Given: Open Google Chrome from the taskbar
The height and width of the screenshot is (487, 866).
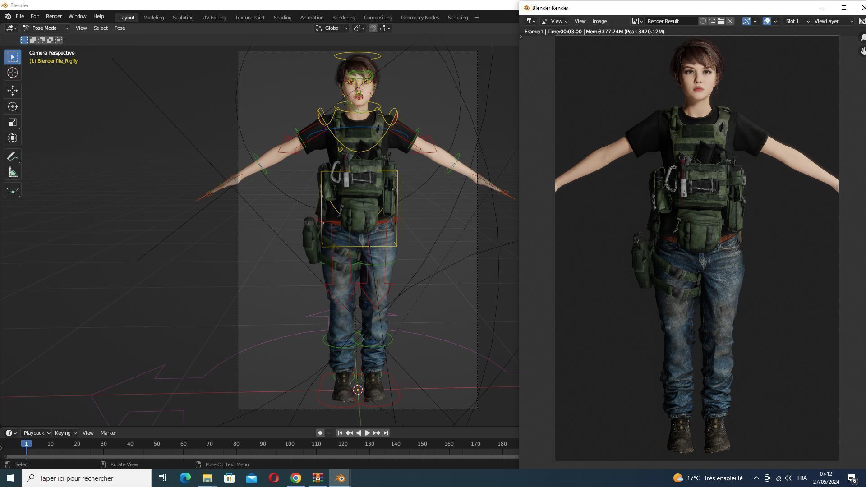Looking at the screenshot, I should (296, 478).
